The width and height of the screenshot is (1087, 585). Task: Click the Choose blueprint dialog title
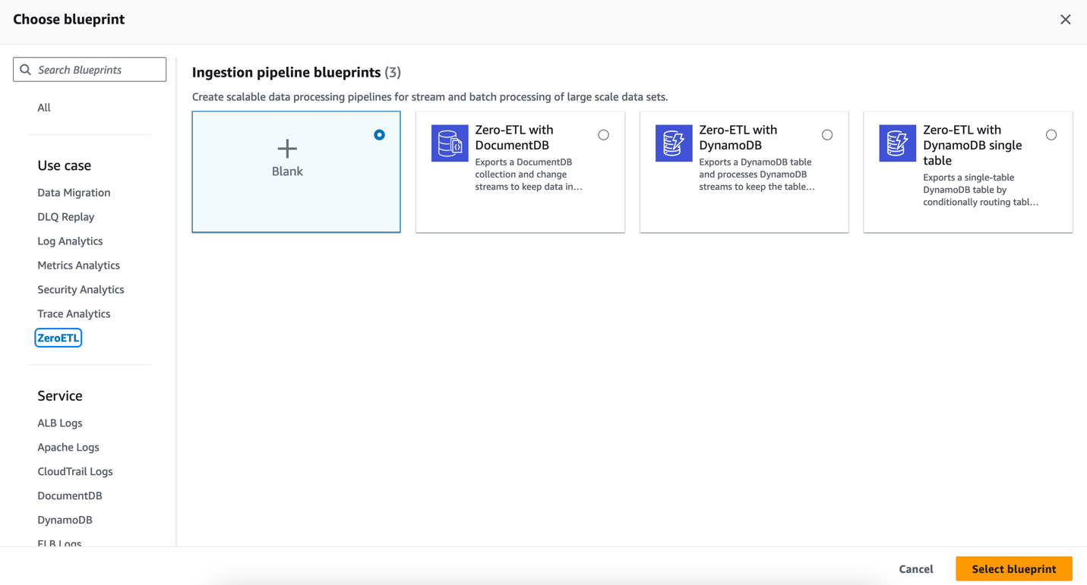[69, 20]
